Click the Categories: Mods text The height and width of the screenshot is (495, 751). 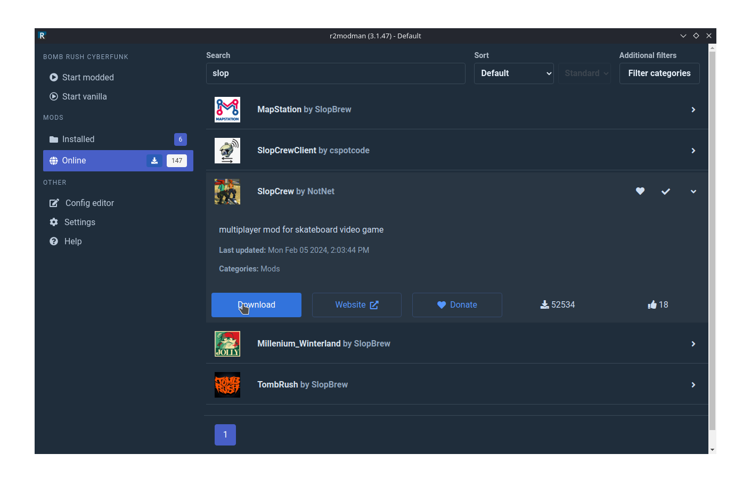click(x=249, y=269)
